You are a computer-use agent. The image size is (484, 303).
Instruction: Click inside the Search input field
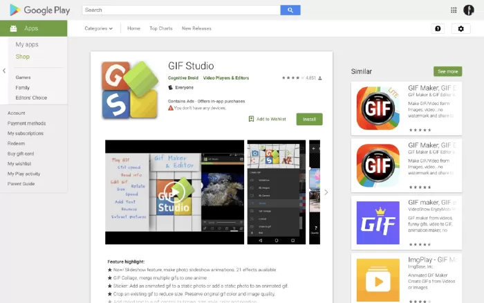pyautogui.click(x=181, y=10)
